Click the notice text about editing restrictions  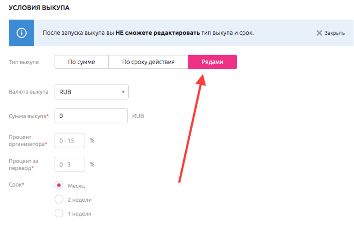pyautogui.click(x=148, y=33)
